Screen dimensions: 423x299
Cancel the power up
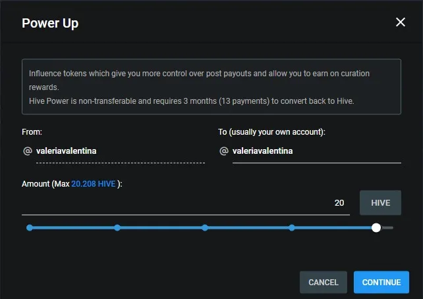tap(323, 283)
